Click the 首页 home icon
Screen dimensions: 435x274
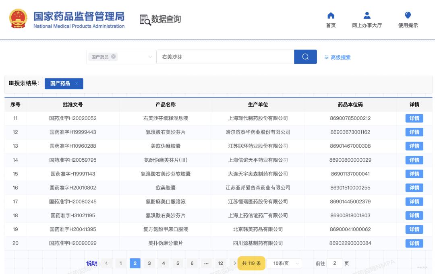tap(330, 15)
